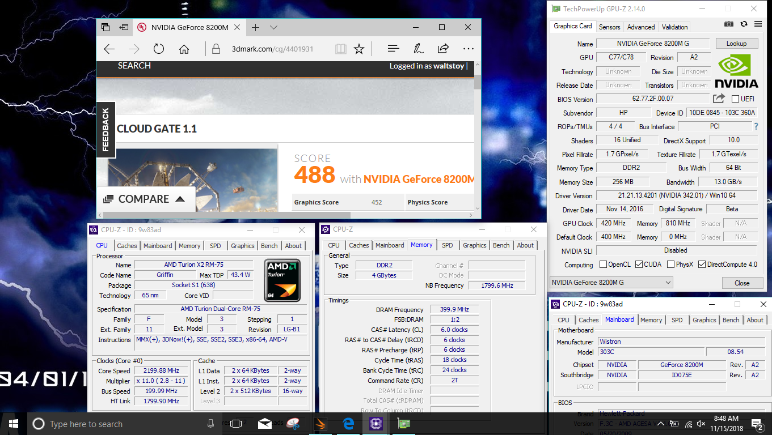Add page to favorites with star icon

tap(359, 49)
